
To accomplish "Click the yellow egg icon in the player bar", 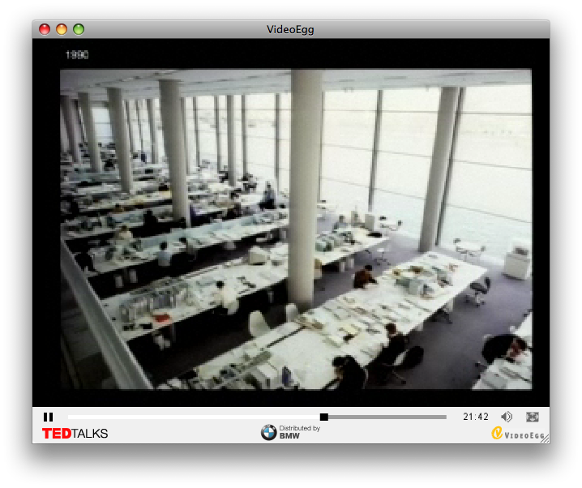I will (497, 434).
